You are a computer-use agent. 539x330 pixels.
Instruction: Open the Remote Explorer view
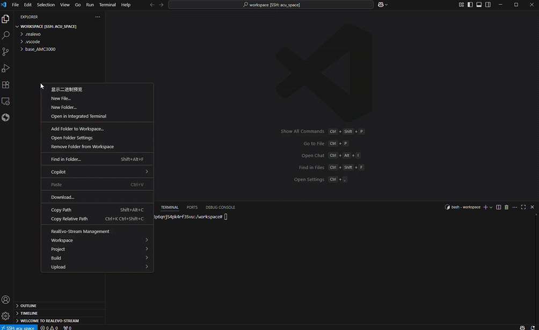point(5,101)
